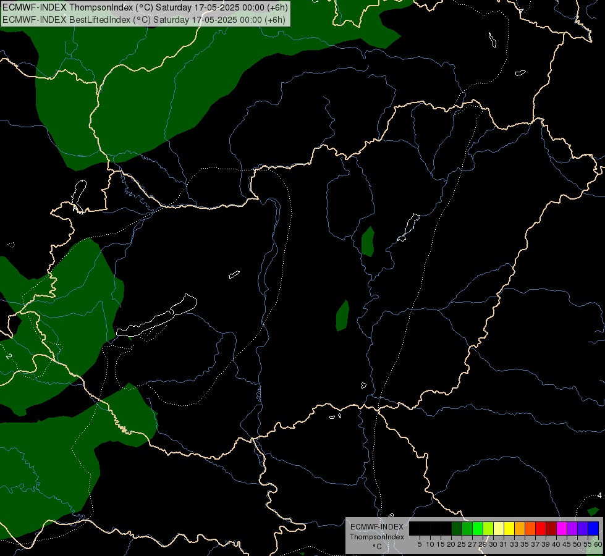
Task: Click the BestLiftedIndex title line at top
Action: [x=144, y=20]
